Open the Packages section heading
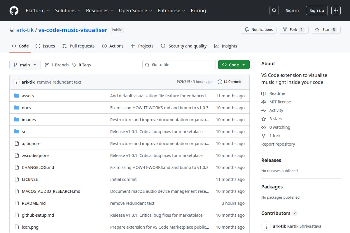350x233 pixels. coord(272,187)
